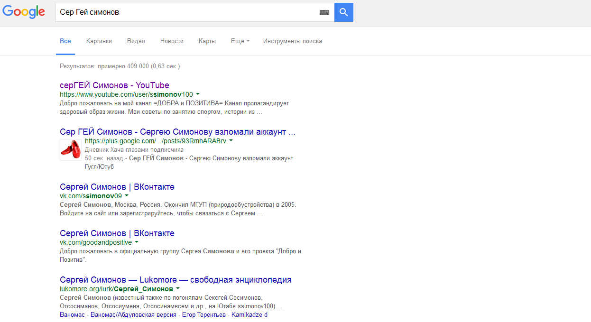591x322 pixels.
Task: Expand arrow next to plus.google.com URL
Action: [x=231, y=140]
